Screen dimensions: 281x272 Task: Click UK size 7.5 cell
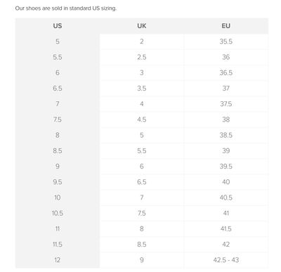tap(142, 213)
